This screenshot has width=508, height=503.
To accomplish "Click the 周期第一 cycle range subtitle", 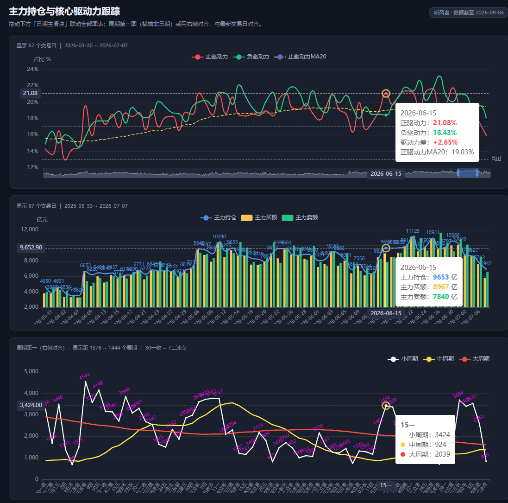I will (101, 348).
